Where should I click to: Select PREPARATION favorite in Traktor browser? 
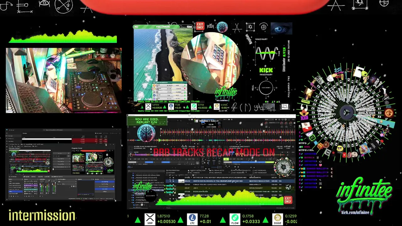point(173,170)
